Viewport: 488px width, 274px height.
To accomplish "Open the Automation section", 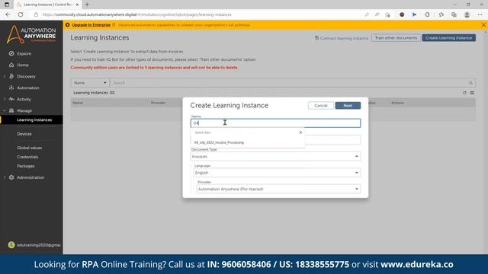I will [28, 88].
